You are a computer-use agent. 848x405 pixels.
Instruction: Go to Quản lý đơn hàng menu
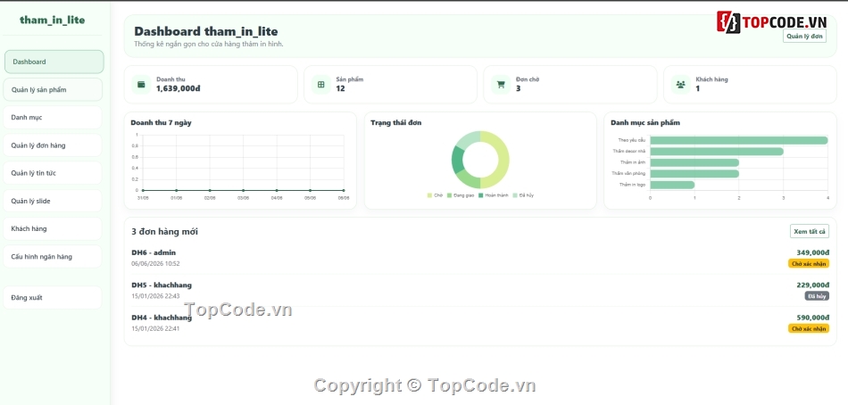pos(53,145)
